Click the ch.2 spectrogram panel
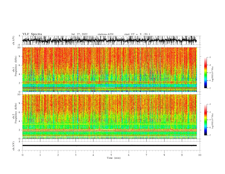This screenshot has width=225, height=174. coord(109,117)
